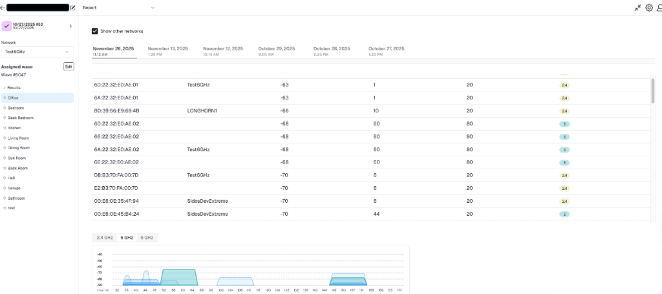Image resolution: width=662 pixels, height=294 pixels.
Task: Expand the 10/27/2025 #53 survey chevron
Action: click(70, 26)
